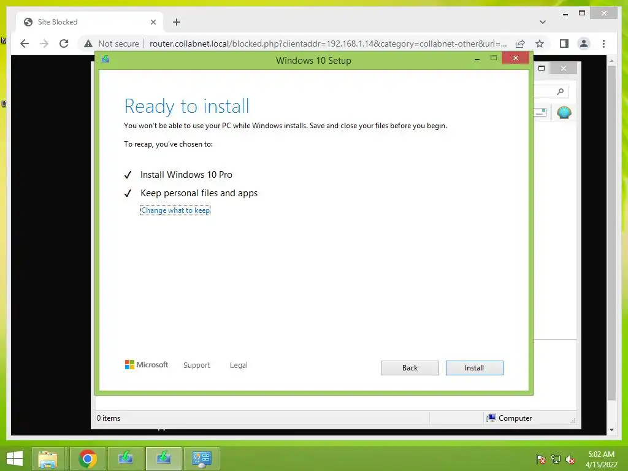628x471 pixels.
Task: Go back in Chrome browser
Action: tap(25, 44)
